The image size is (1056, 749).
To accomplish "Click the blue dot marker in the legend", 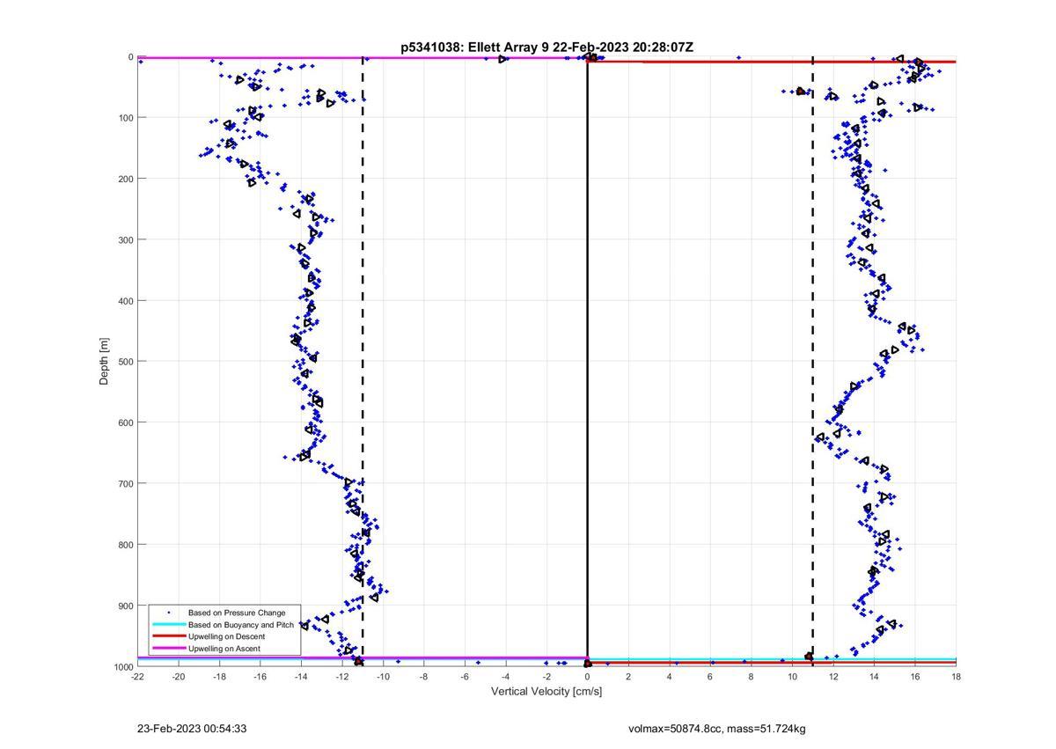I will coord(168,613).
